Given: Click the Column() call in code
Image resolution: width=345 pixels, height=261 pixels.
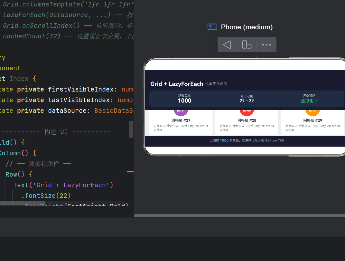Looking at the screenshot, I should click(x=14, y=153).
